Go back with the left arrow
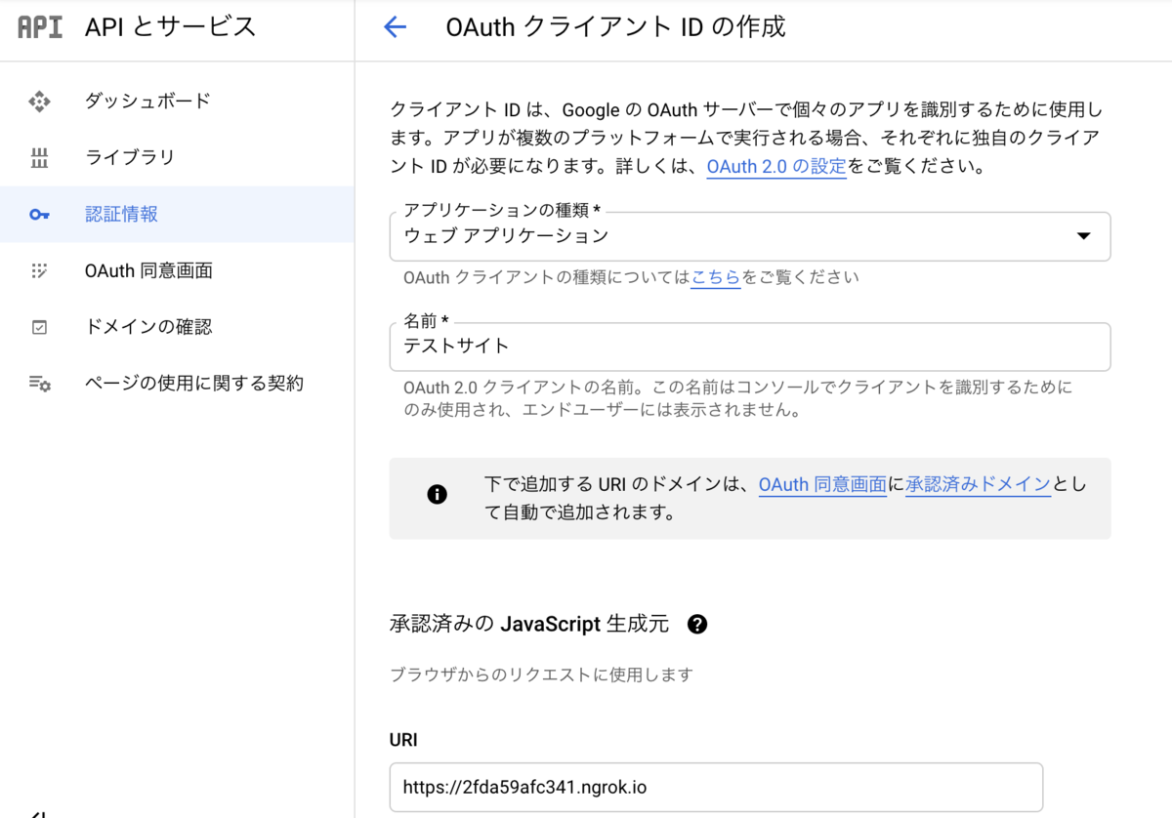This screenshot has height=818, width=1172. (x=395, y=27)
